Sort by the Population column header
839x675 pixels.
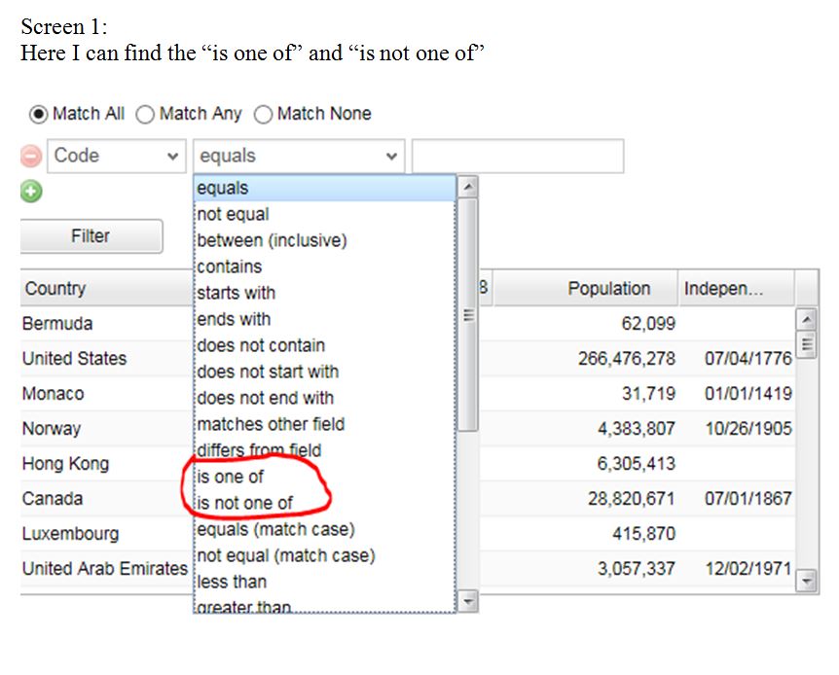(x=608, y=289)
